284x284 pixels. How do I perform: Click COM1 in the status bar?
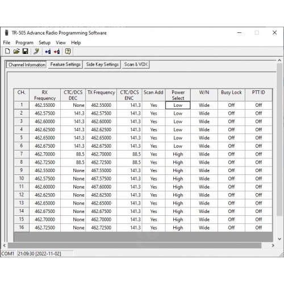pos(8,253)
